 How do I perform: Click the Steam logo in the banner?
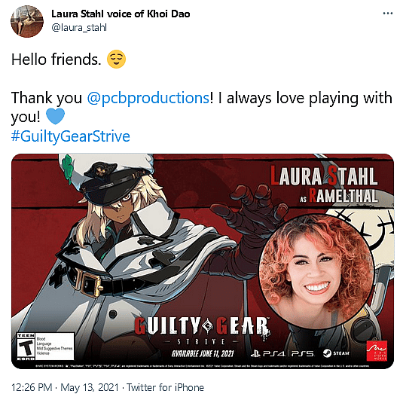[x=336, y=353]
